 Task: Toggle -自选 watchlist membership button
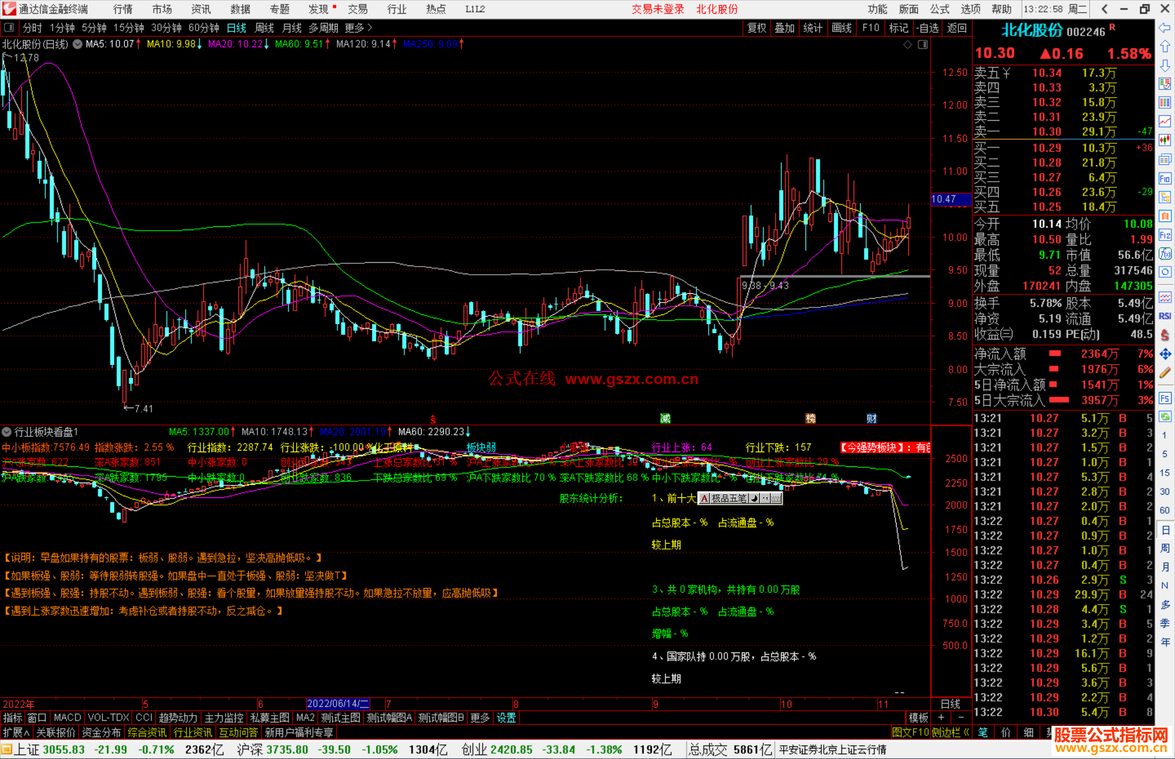(927, 28)
